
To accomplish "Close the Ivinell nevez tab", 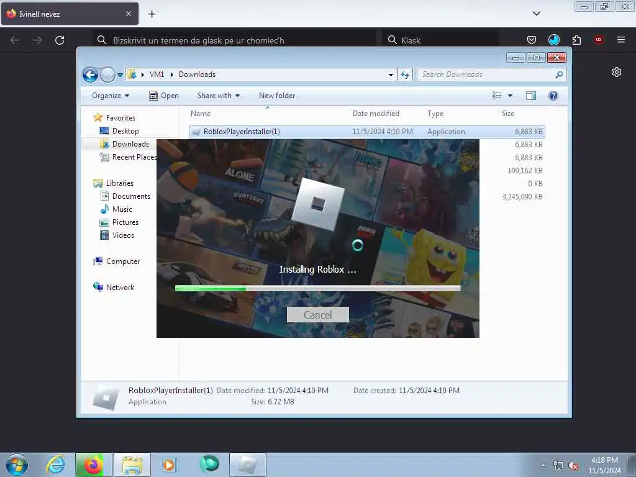I will pos(128,14).
